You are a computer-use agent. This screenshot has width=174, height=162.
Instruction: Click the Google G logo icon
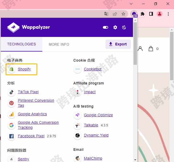click(11, 125)
